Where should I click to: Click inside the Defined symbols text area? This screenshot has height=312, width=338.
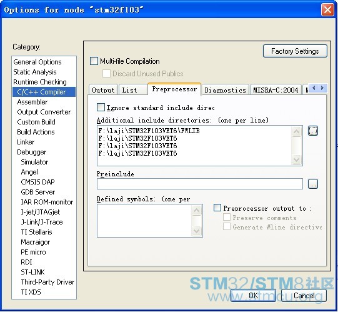click(144, 221)
